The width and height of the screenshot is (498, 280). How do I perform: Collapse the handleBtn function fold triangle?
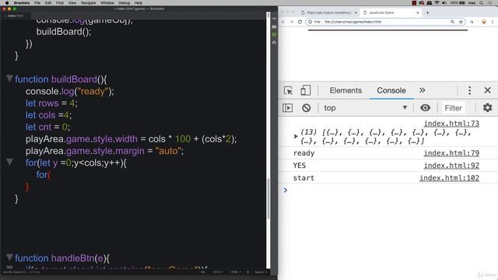9,257
